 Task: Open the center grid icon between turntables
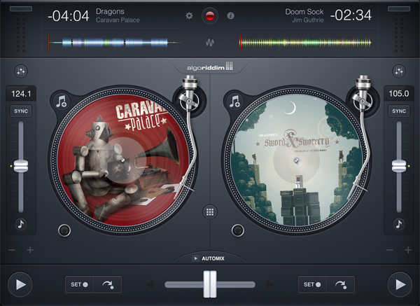point(209,211)
